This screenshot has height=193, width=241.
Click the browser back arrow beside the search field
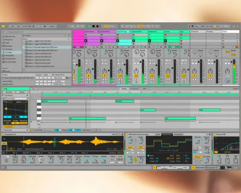[3, 32]
